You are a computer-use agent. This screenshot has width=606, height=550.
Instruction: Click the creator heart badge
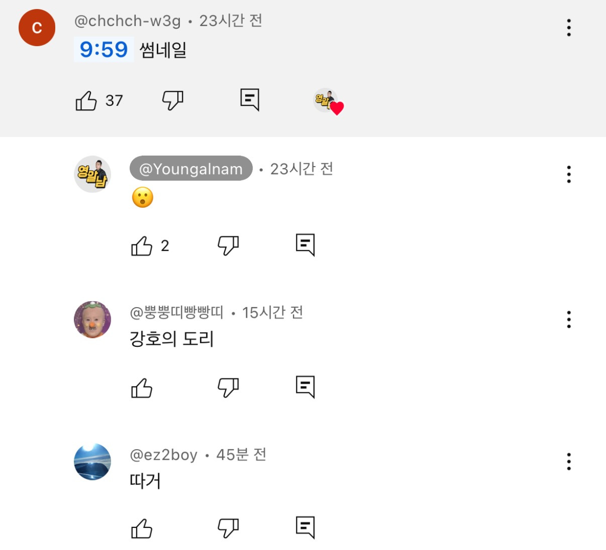[329, 102]
